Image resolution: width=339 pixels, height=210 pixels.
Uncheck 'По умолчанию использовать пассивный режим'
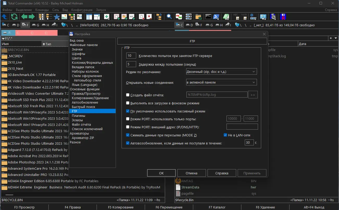(128, 111)
